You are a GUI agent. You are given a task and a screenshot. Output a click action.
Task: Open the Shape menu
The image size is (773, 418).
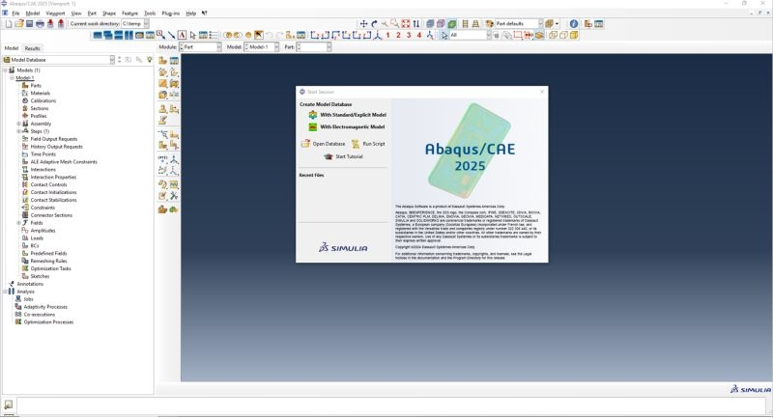(109, 14)
